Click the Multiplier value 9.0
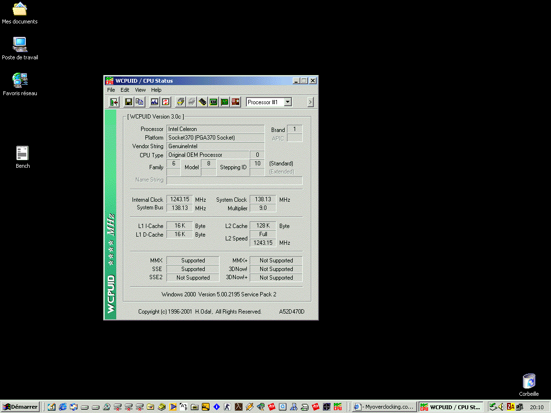The width and height of the screenshot is (551, 413). point(263,208)
